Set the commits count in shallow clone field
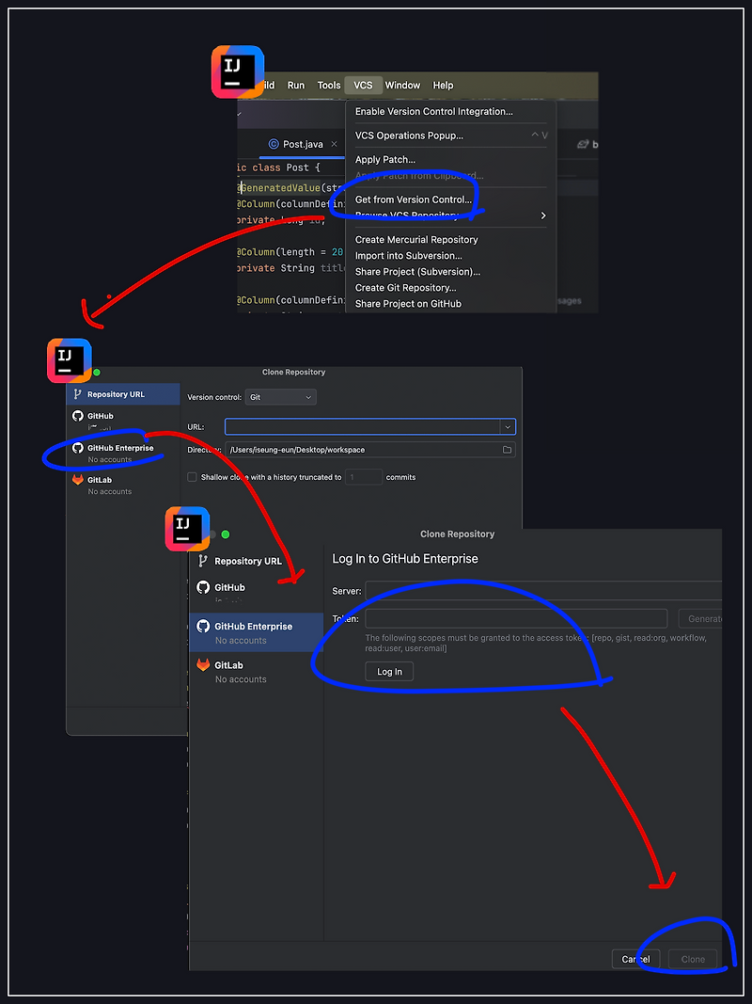 point(364,477)
